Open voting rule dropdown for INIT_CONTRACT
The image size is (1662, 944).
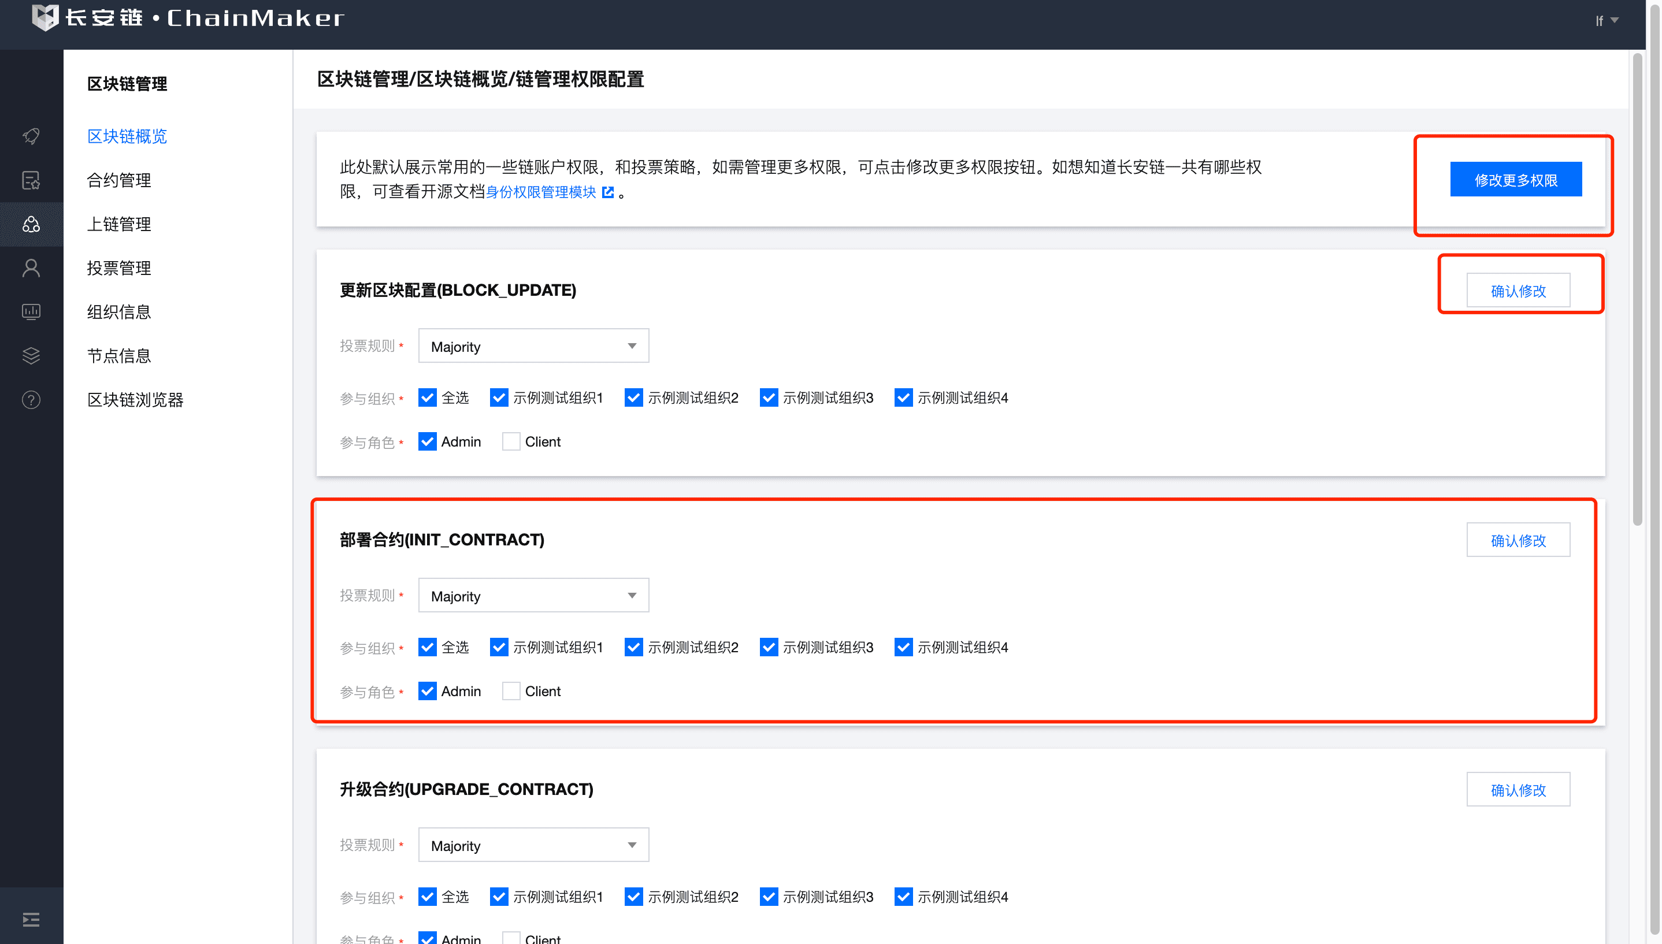[533, 596]
